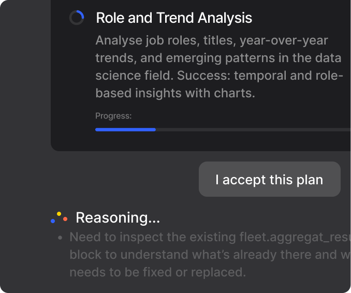
Task: Click the "block to understand" reasoning line
Action: point(209,255)
